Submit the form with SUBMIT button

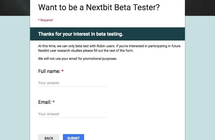coord(73,137)
